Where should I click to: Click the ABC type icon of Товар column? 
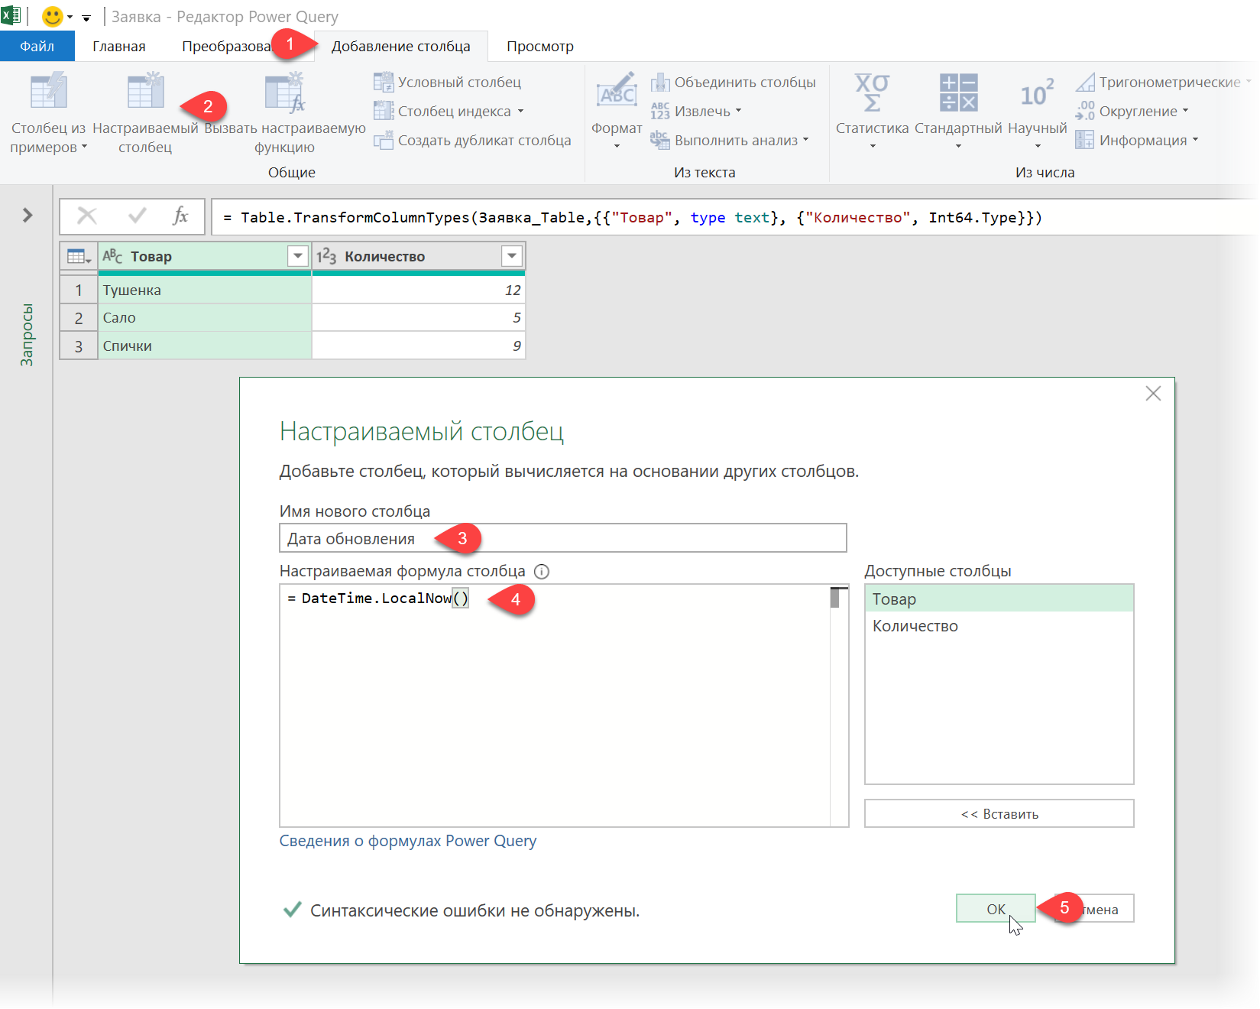(x=112, y=256)
